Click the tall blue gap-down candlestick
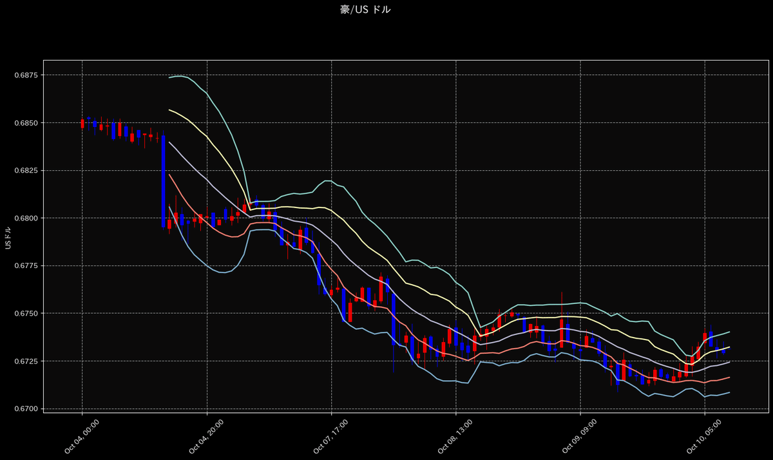Viewport: 773px width, 460px height. [163, 181]
